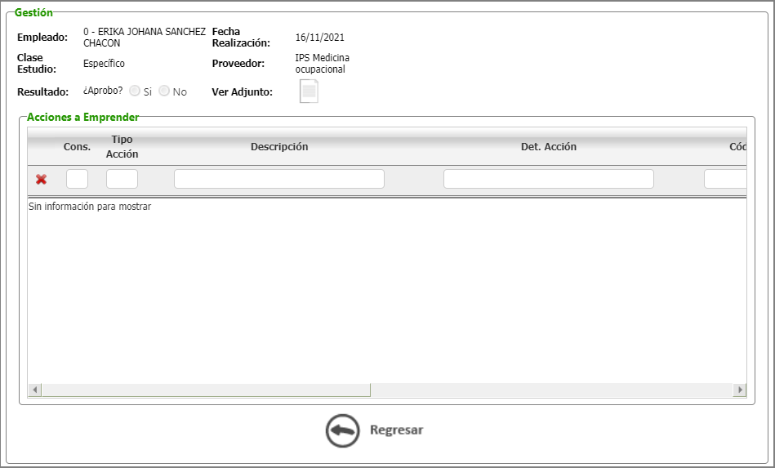This screenshot has height=468, width=775.
Task: Focus the Descripción filter field
Action: tap(279, 179)
